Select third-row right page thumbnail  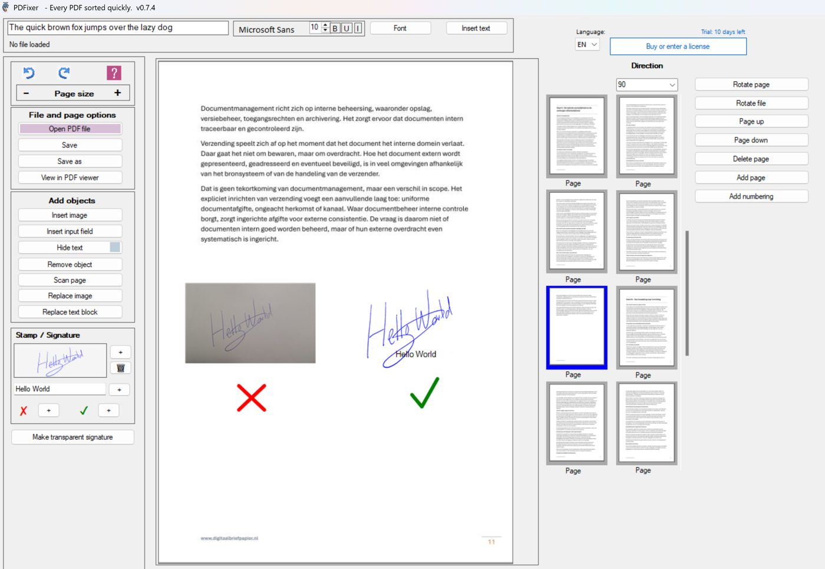tap(646, 328)
